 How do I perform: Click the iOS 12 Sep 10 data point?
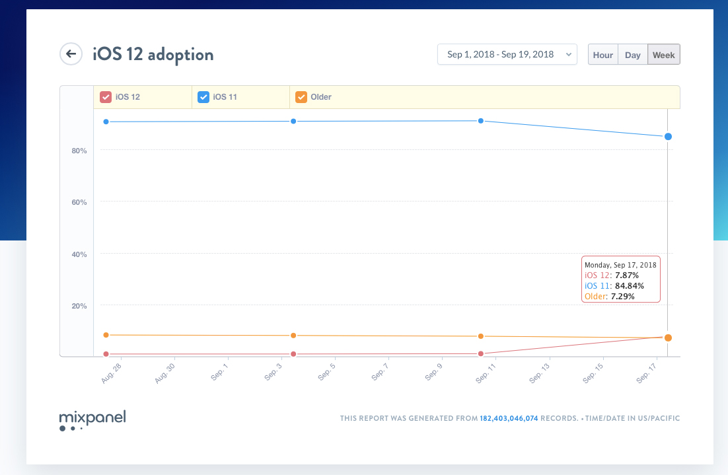(481, 353)
